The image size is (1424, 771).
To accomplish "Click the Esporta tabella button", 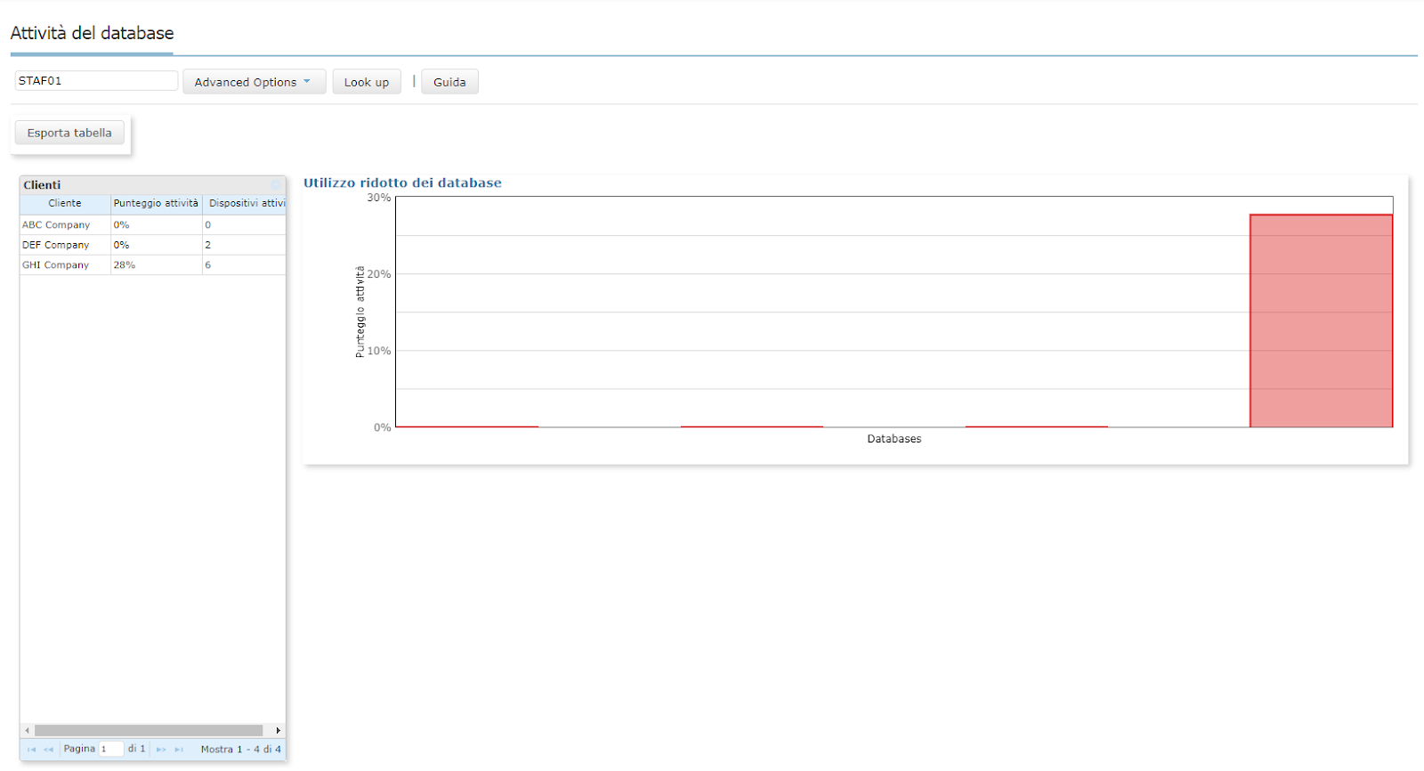I will coord(69,134).
